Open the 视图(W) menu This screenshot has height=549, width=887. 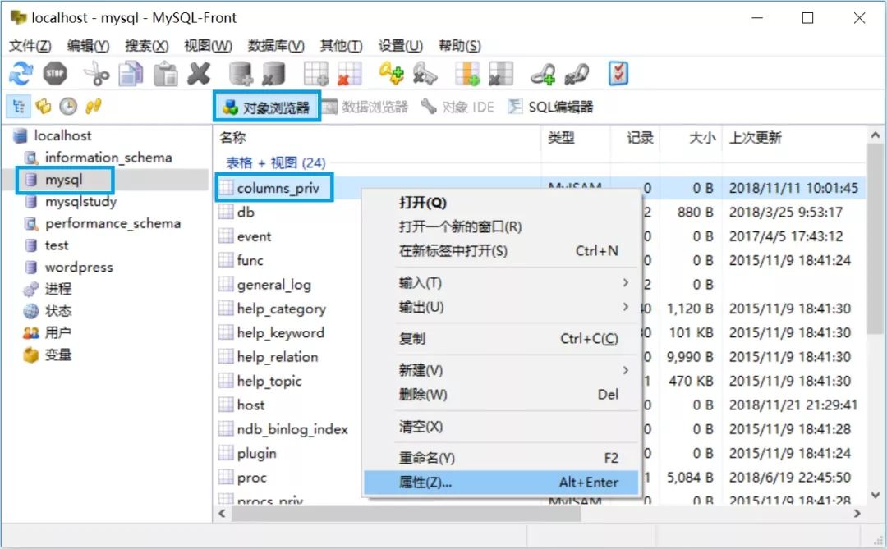pos(208,46)
